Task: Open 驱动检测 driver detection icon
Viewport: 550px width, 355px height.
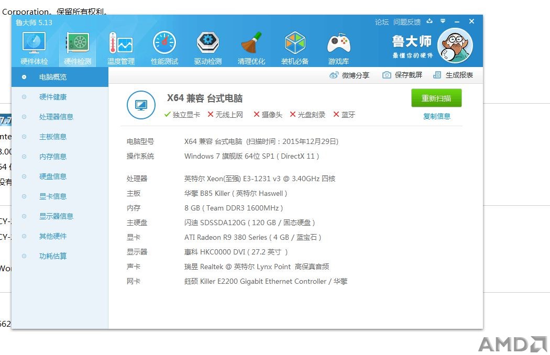Action: click(208, 48)
